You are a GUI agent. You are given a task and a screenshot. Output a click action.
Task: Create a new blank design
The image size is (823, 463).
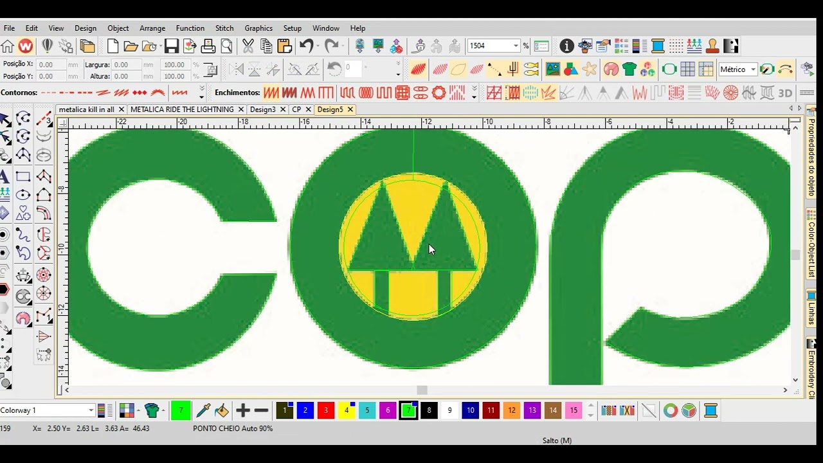113,46
